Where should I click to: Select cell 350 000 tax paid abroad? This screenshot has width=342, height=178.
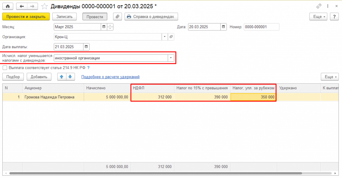(253, 97)
